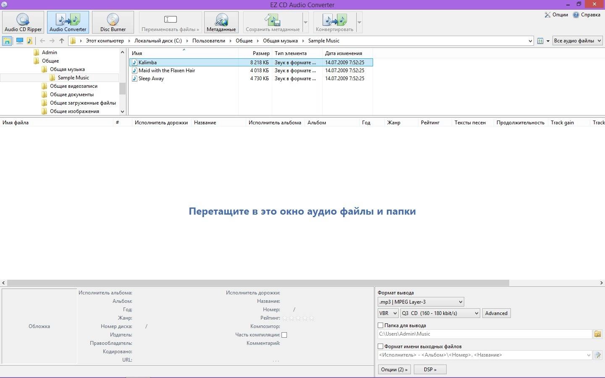The width and height of the screenshot is (605, 378).
Task: Click the Продолжительность column header
Action: pos(520,123)
